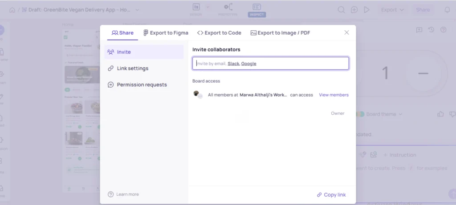Click the Slack link in invite field
Screen dimensions: 456x205
pyautogui.click(x=233, y=64)
